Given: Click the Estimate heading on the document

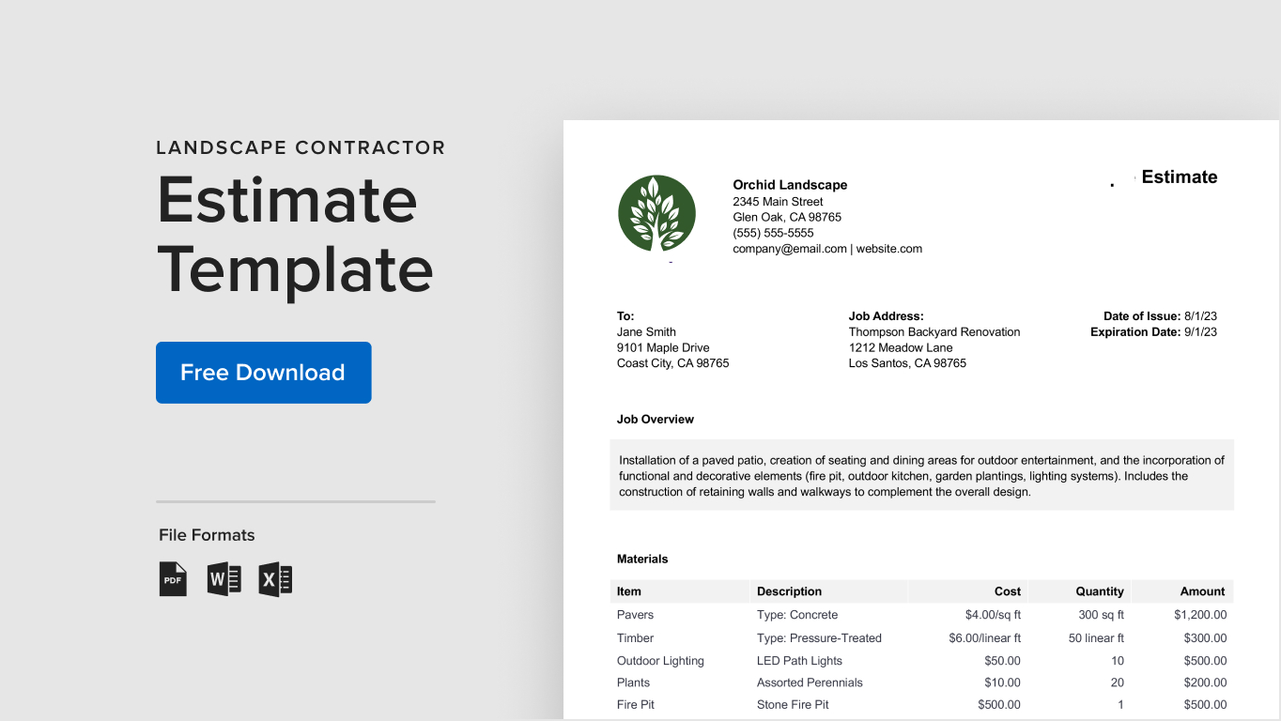Looking at the screenshot, I should point(1180,176).
